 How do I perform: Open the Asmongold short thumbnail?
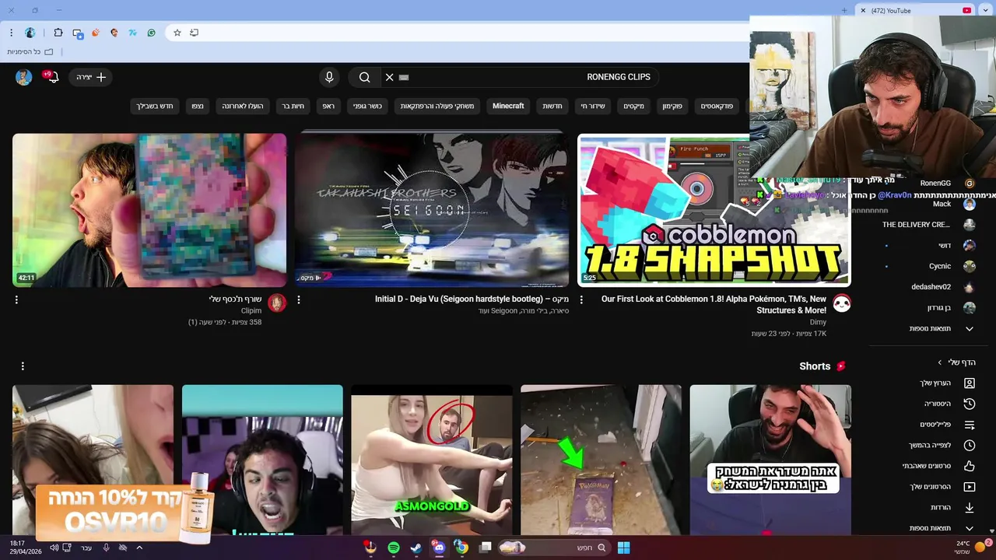point(432,460)
